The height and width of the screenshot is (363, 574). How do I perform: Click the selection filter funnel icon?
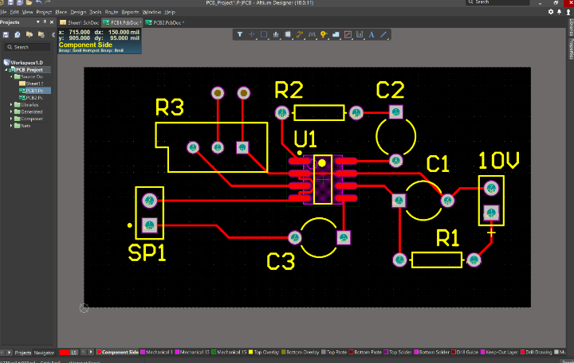[x=241, y=34]
